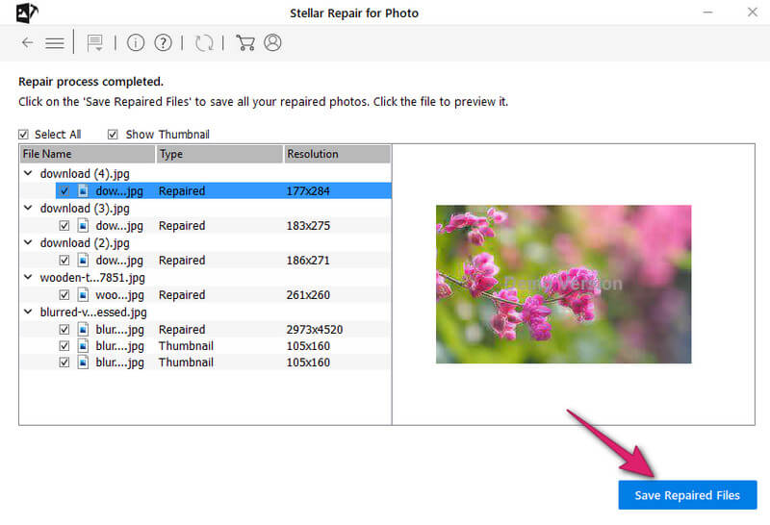The image size is (770, 525).
Task: Click file icon in 183x275 repaired row
Action: tap(83, 225)
